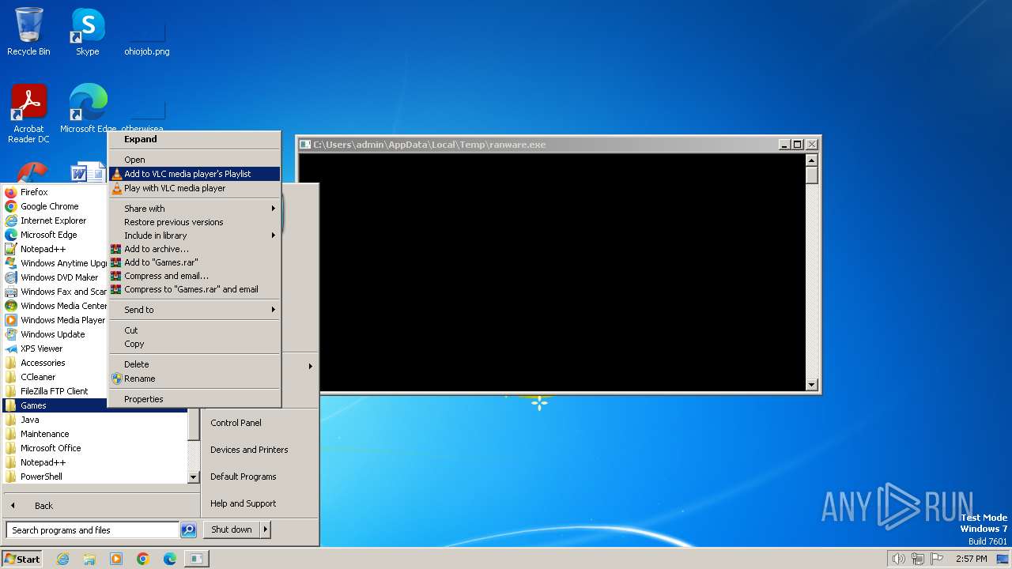Image resolution: width=1012 pixels, height=569 pixels.
Task: Launch Notepad++ program entry in Start menu
Action: point(43,249)
